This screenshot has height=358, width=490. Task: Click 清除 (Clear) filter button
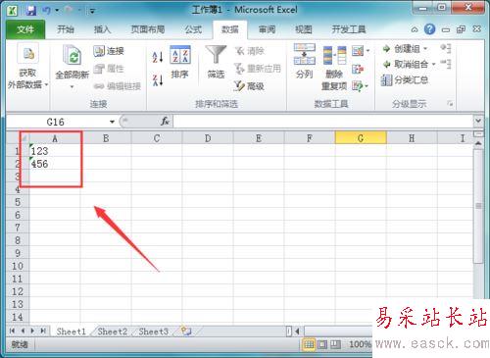250,51
